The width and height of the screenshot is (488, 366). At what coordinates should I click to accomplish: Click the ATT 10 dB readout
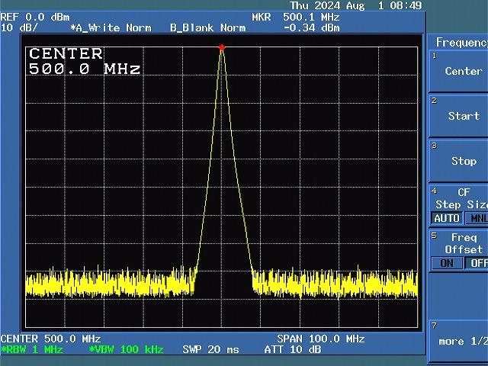[293, 349]
